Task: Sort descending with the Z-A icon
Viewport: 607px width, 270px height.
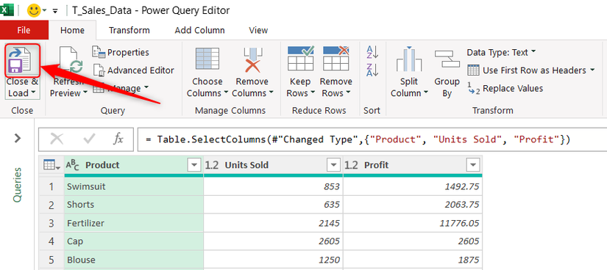Action: pos(372,70)
